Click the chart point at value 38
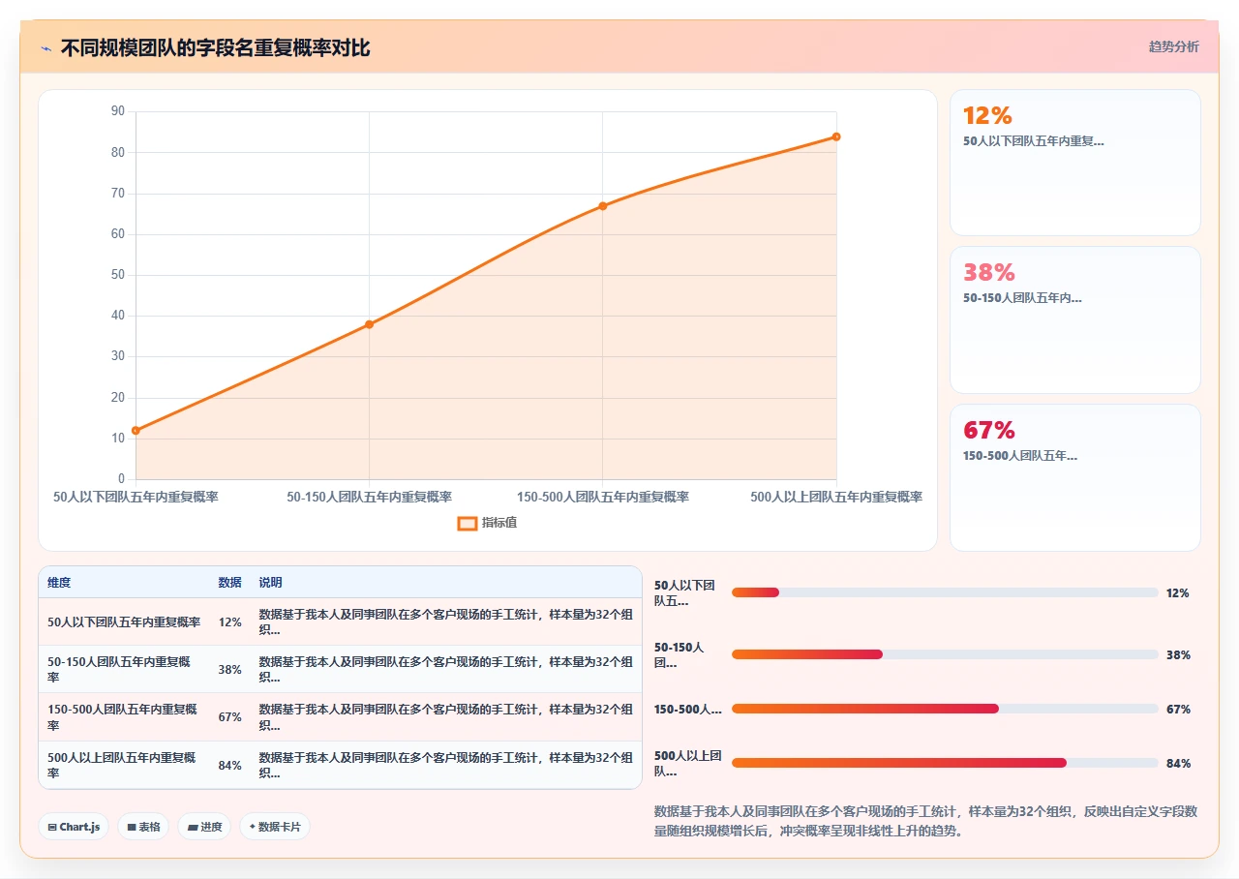Viewport: 1239px width, 879px height. coord(369,324)
